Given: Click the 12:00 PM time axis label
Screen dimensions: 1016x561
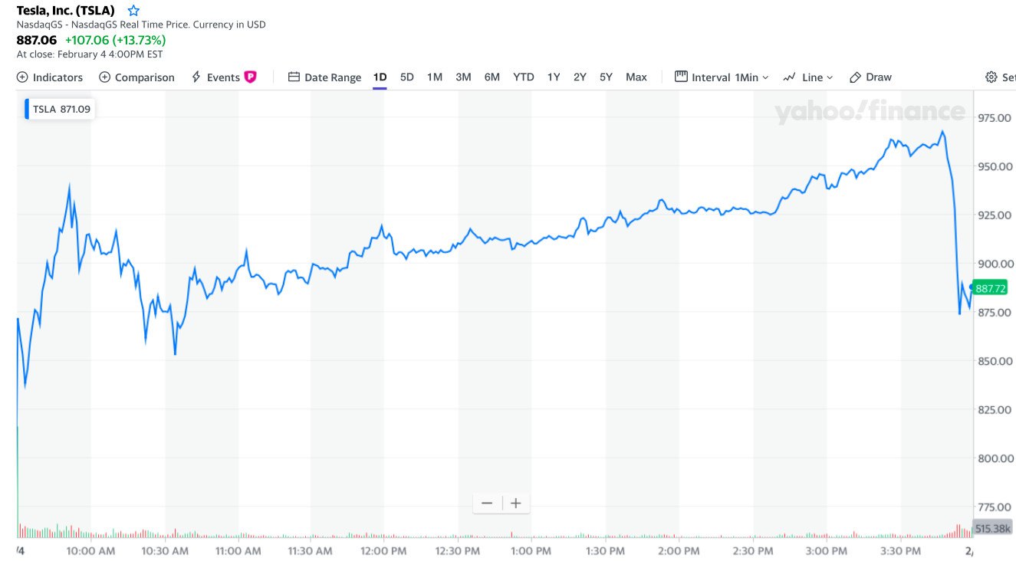Looking at the screenshot, I should [383, 551].
